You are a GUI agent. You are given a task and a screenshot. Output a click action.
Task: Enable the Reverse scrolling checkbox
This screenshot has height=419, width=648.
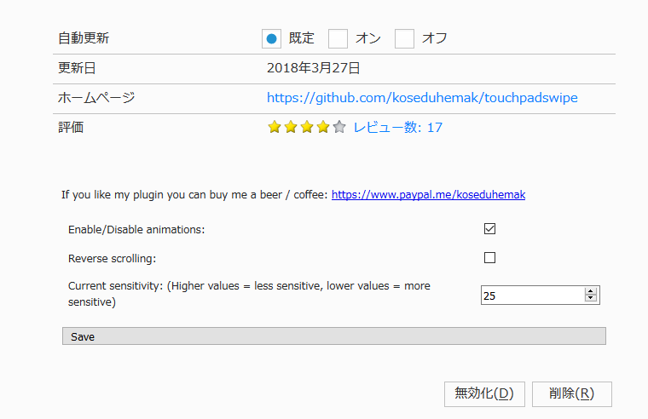tap(489, 257)
